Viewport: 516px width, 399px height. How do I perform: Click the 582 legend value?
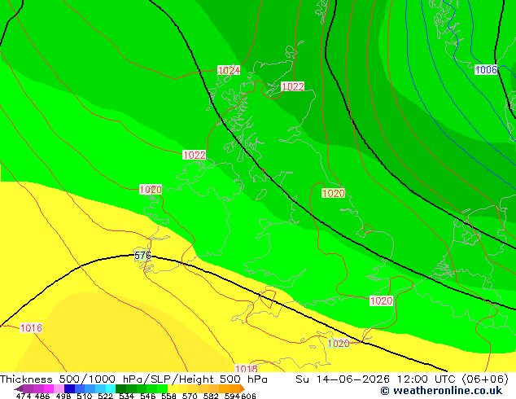[x=211, y=396]
